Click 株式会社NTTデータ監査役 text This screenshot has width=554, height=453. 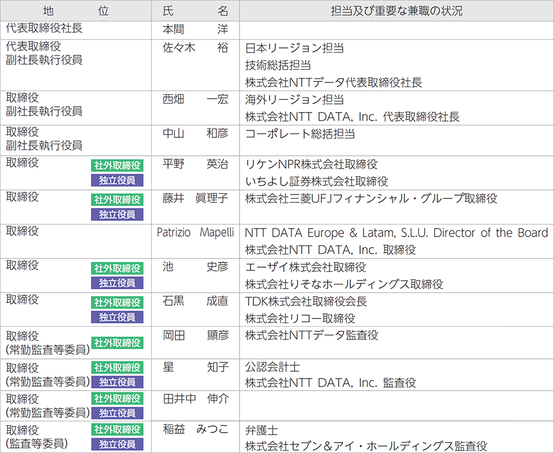click(312, 335)
